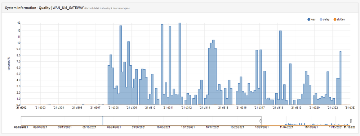This screenshot has height=136, width=360.
Task: Click the 09/13/2021 date on overview axis
Action: (65, 127)
